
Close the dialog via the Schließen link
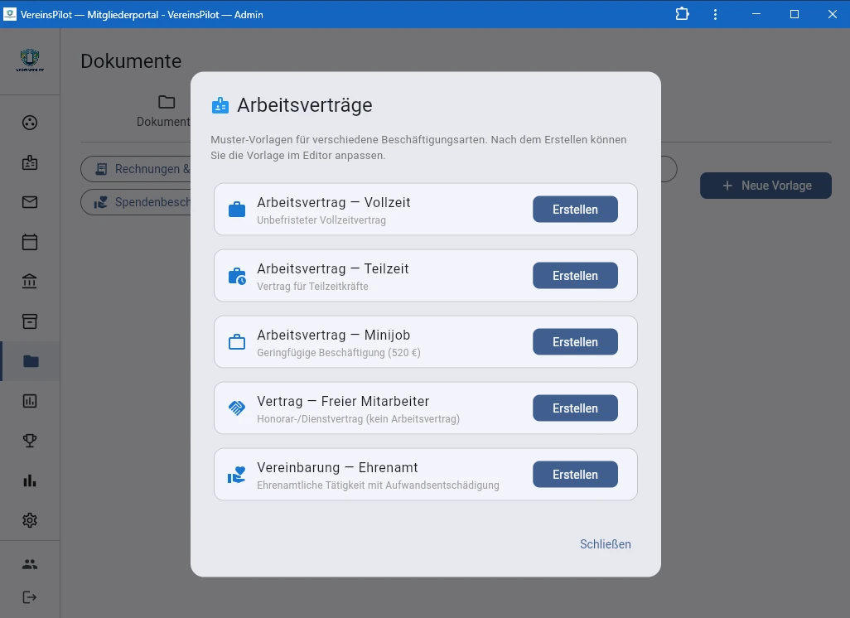(605, 544)
